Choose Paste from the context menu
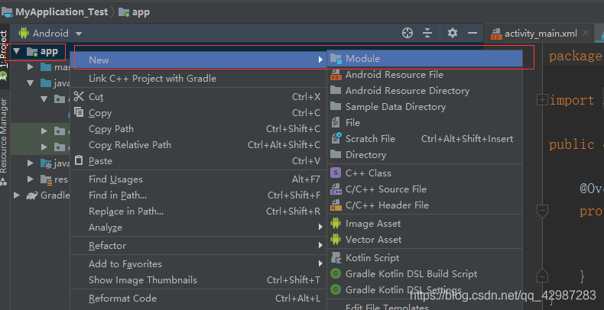Viewport: 604px width, 310px height. coord(198,161)
